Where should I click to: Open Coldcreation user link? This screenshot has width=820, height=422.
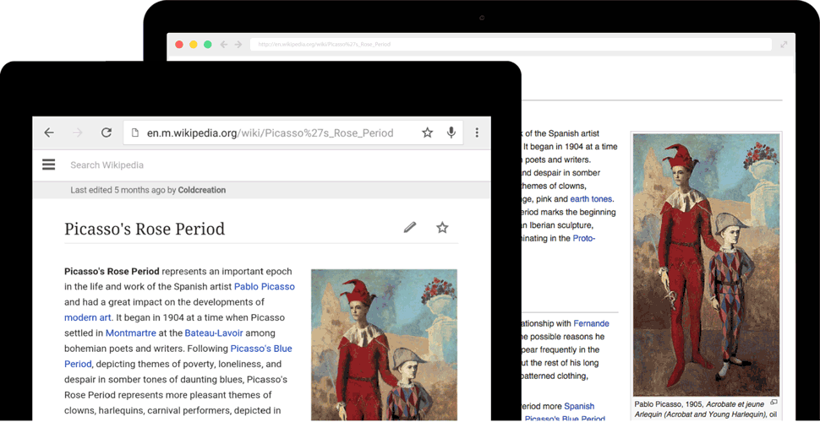tap(202, 190)
